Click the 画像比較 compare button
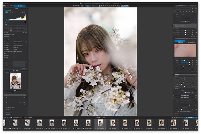201x134 pixels. click(76, 6)
